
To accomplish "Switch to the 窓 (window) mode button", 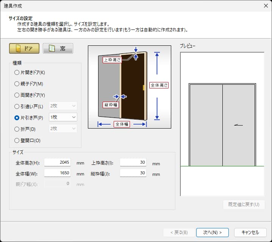I will [58, 48].
